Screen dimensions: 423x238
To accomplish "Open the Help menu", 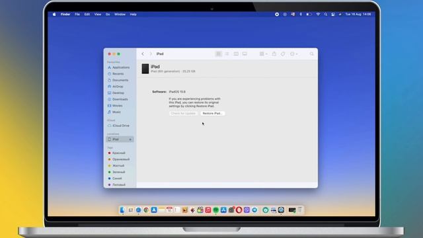I will pos(133,15).
